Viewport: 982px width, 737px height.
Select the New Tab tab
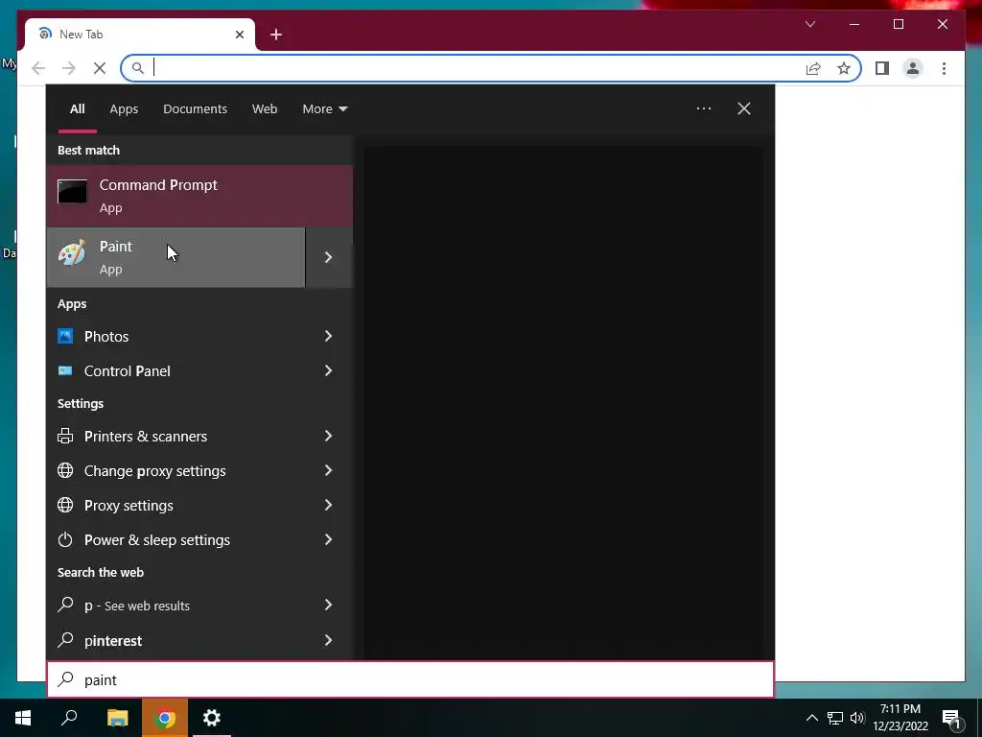click(140, 35)
